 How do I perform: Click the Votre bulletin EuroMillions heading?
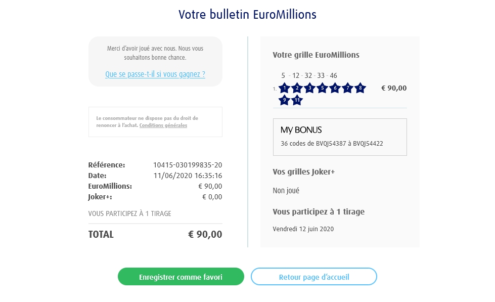click(247, 14)
